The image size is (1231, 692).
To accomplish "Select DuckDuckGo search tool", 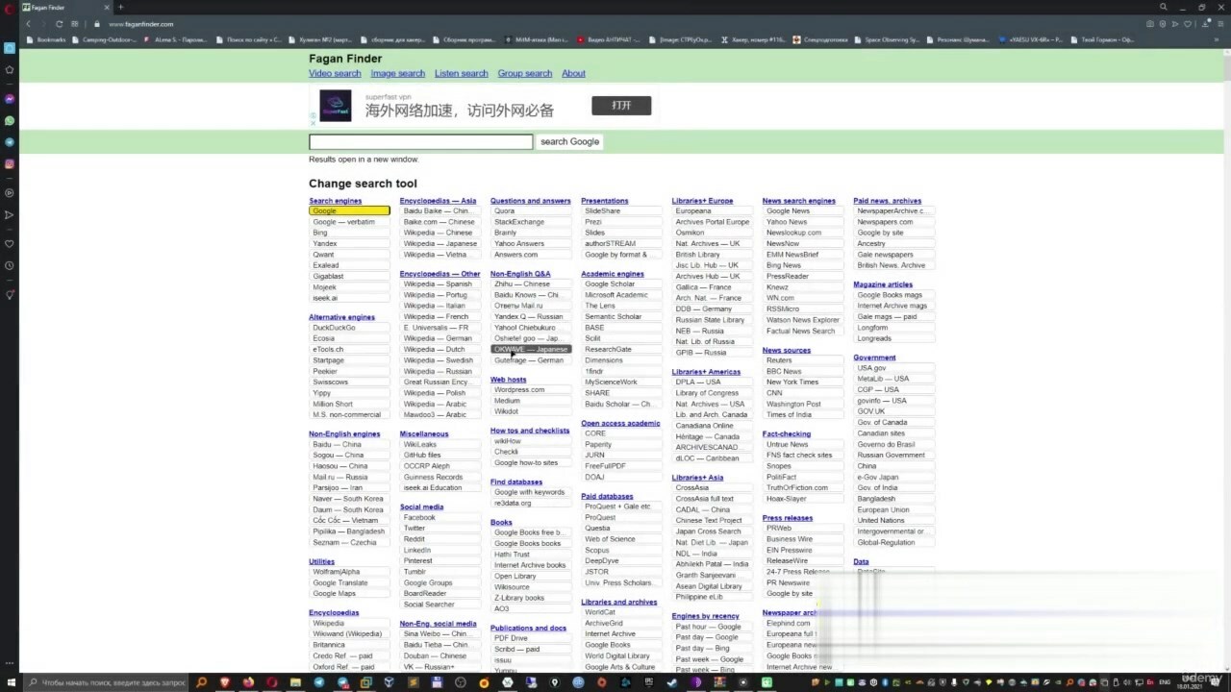I will coord(349,327).
